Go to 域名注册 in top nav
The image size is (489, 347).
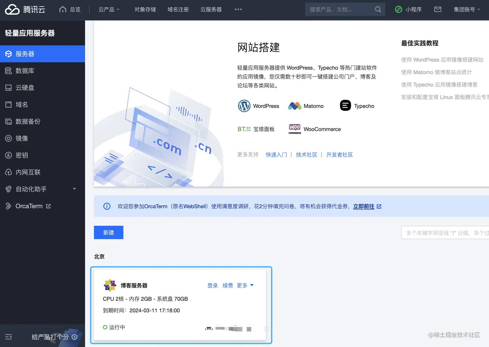tap(178, 9)
